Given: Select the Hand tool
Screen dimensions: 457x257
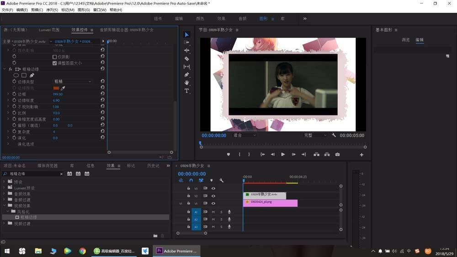Looking at the screenshot, I should 186,83.
